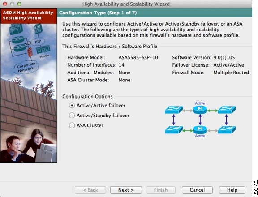Click the Software Version: label
Viewport: 258px width, 197px height.
(x=192, y=57)
